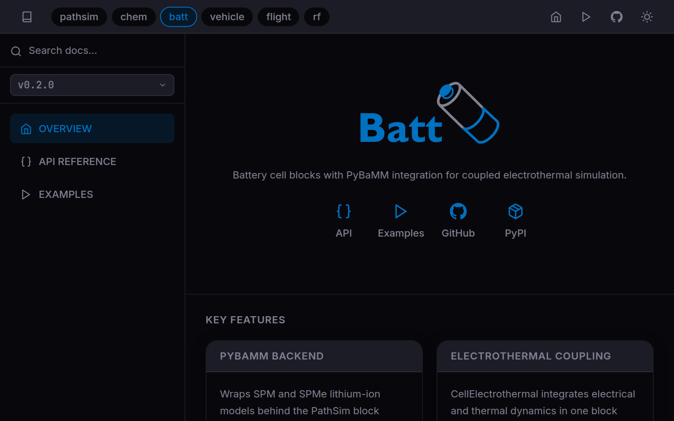The width and height of the screenshot is (674, 421).
Task: Open Examples in the sidebar
Action: tap(92, 194)
